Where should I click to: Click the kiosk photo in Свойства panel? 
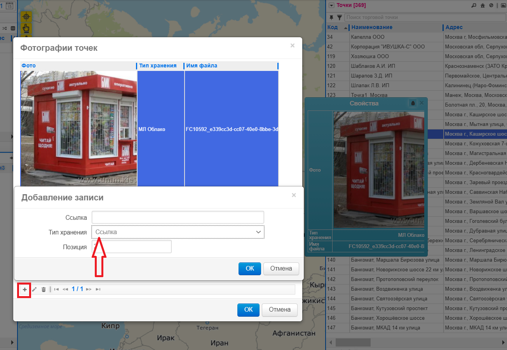[x=379, y=170]
